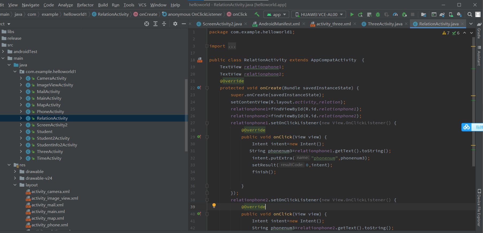Screen dimensions: 483x233
Task: Click the Make Project hammer icon
Action: click(257, 14)
